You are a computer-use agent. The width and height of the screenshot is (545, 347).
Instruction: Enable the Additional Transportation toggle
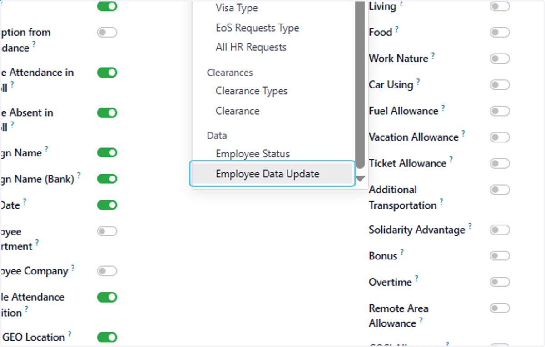click(x=500, y=190)
